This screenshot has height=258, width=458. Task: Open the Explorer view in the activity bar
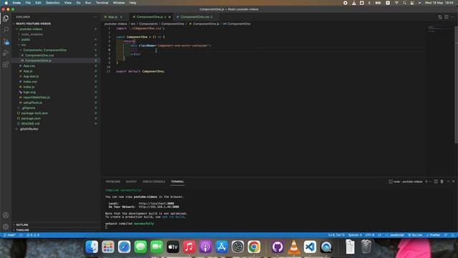(x=6, y=19)
